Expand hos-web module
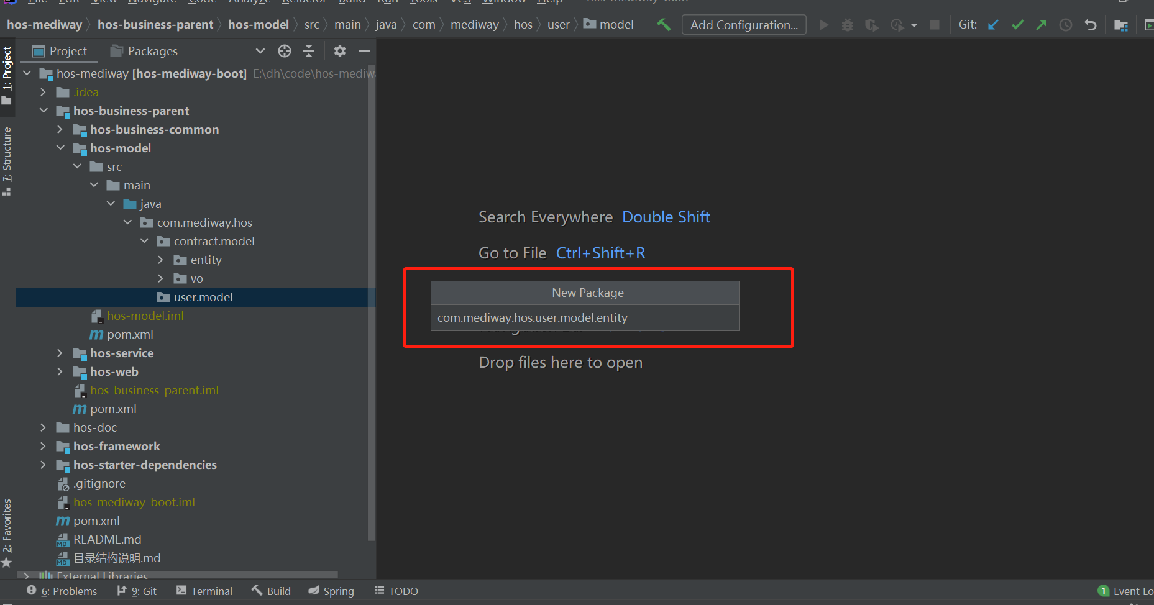The height and width of the screenshot is (605, 1154). pyautogui.click(x=60, y=371)
